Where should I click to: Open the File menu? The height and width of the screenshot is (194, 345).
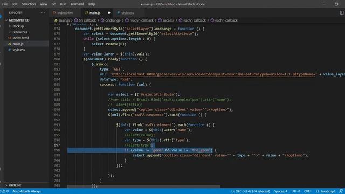pos(5,4)
